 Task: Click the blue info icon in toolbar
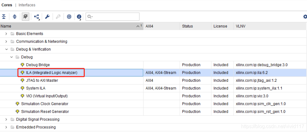tap(79, 17)
